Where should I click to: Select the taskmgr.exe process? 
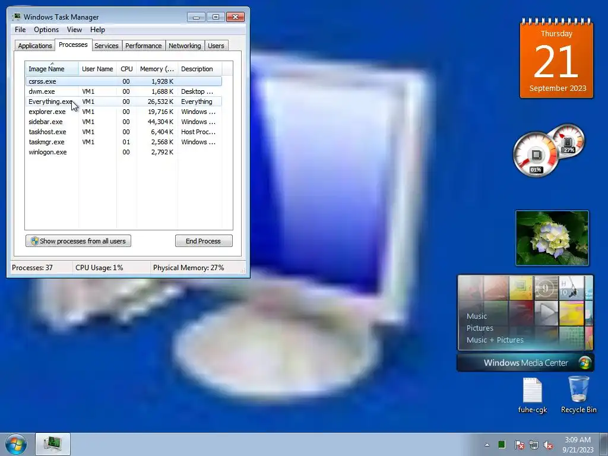coord(123,142)
